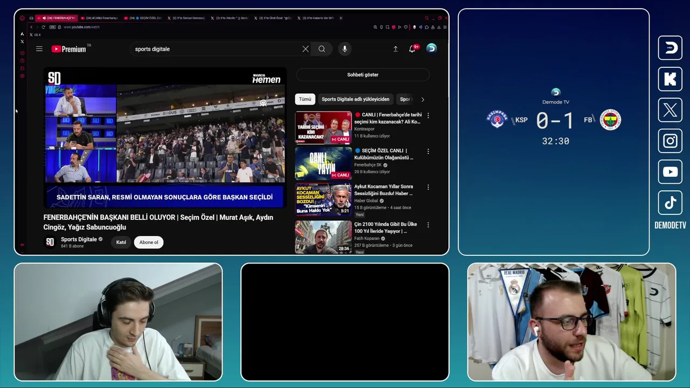Switch to the X'te Alkollic browser tab

click(x=230, y=18)
